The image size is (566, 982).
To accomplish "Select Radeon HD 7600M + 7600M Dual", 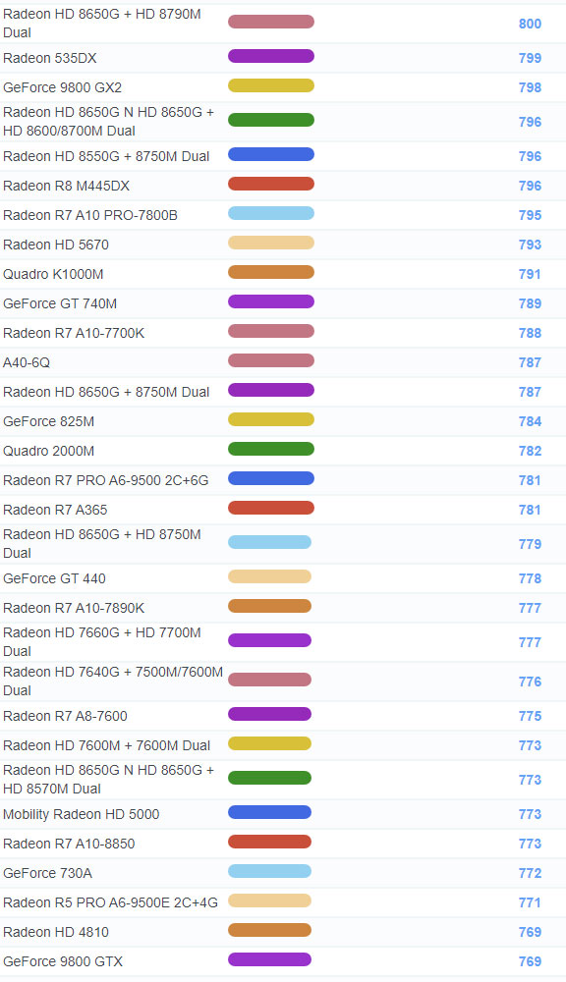I will point(106,745).
